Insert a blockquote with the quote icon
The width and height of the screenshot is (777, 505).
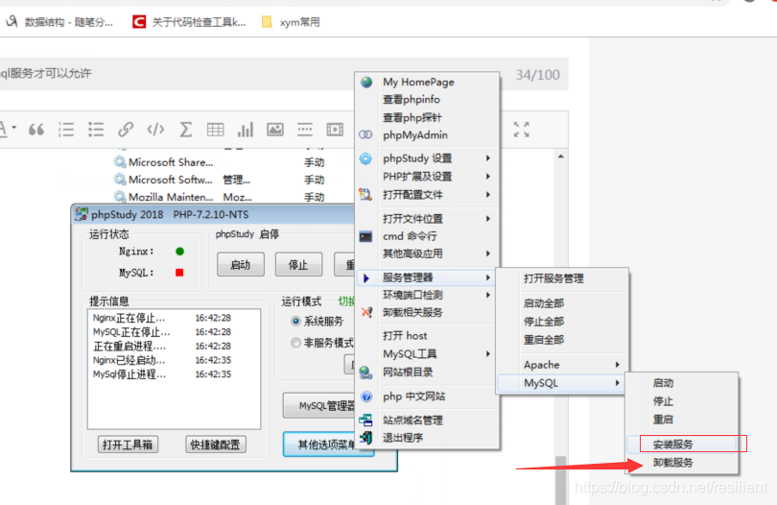pos(36,130)
